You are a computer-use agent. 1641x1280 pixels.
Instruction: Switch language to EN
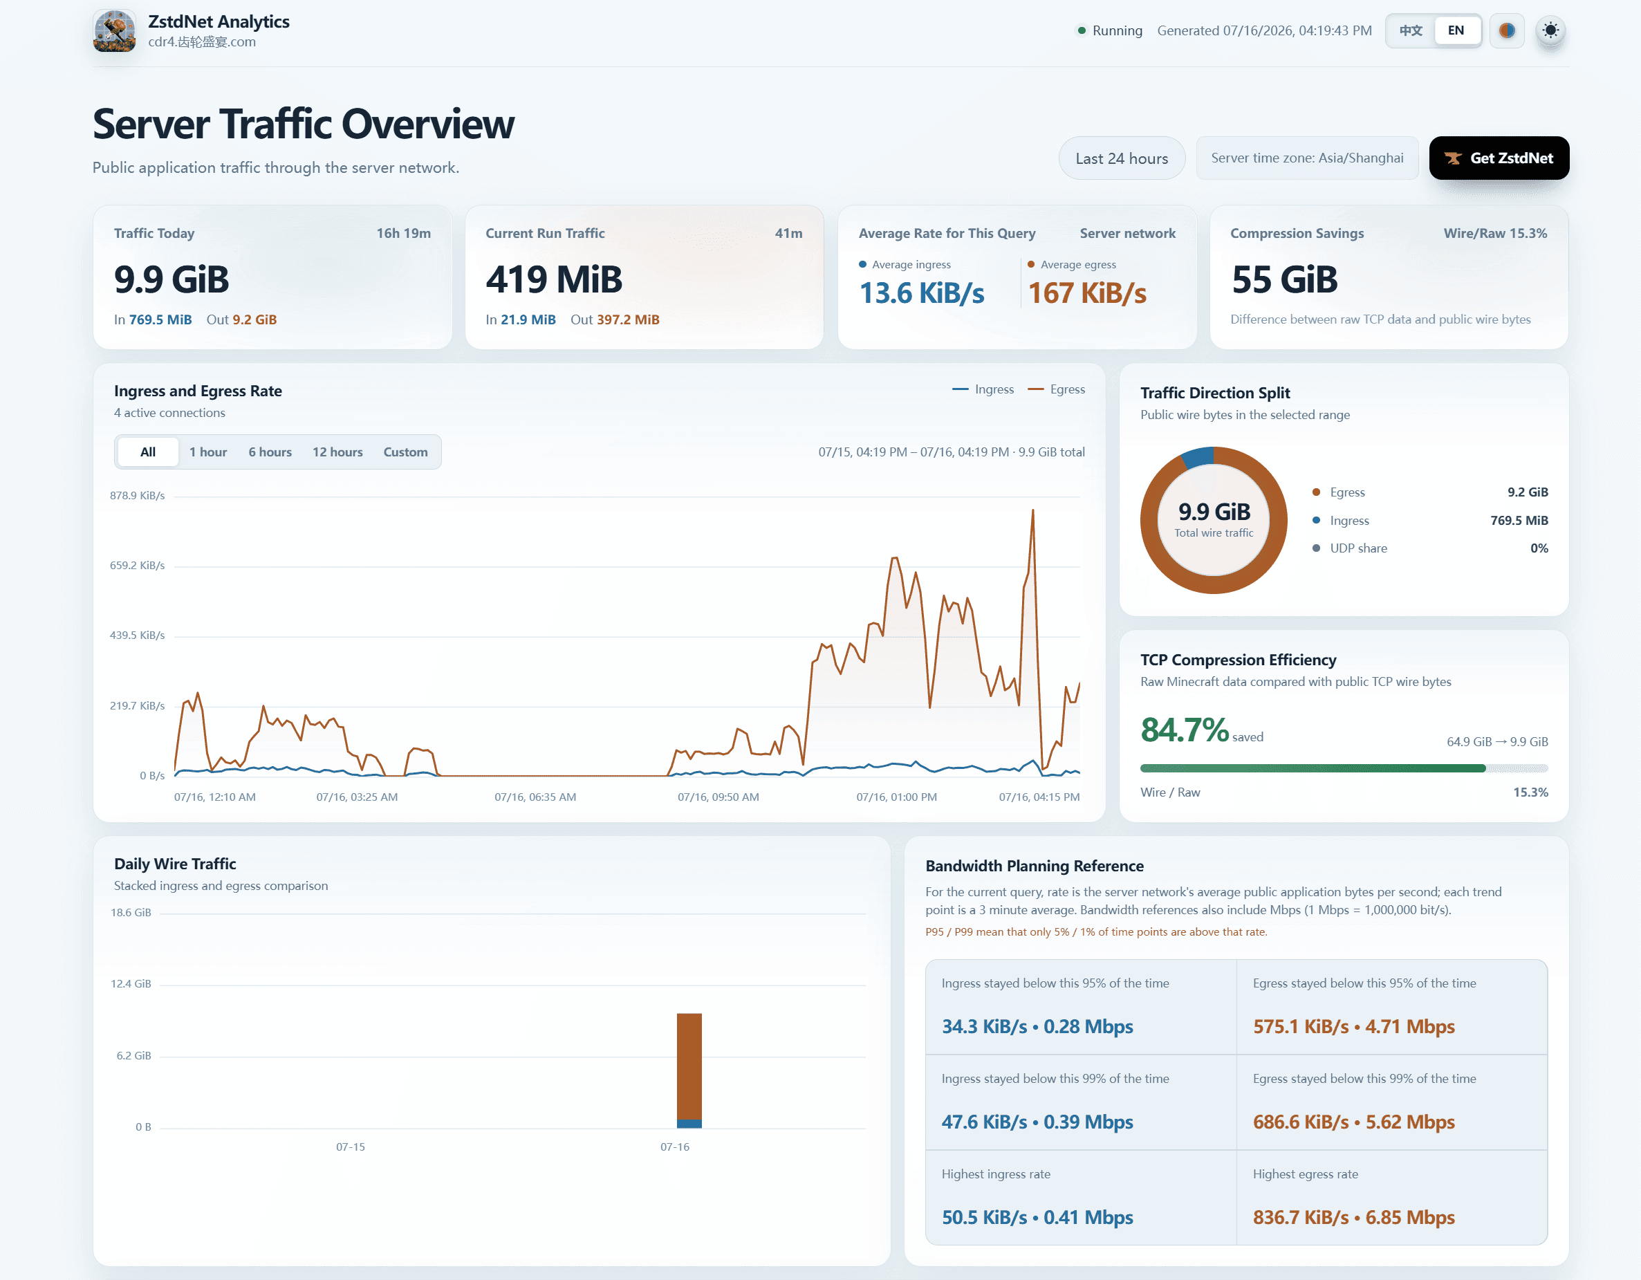(1456, 31)
